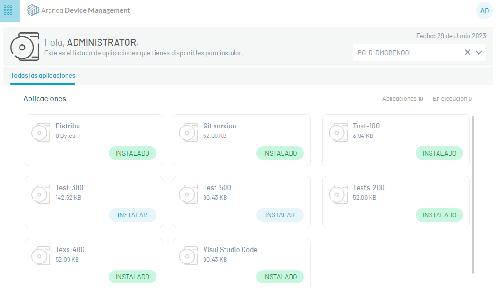Click the Aranda Device Management logo
498x292 pixels.
[x=78, y=10]
